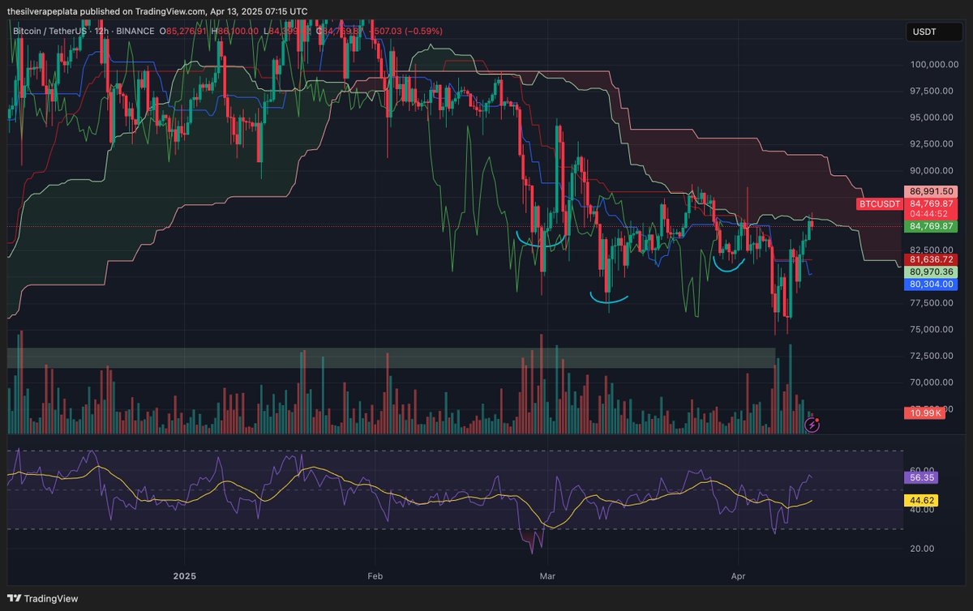Viewport: 973px width, 611px height.
Task: Click the 100,000.00 price axis label
Action: [x=933, y=64]
